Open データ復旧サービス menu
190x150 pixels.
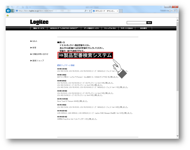tap(91, 28)
